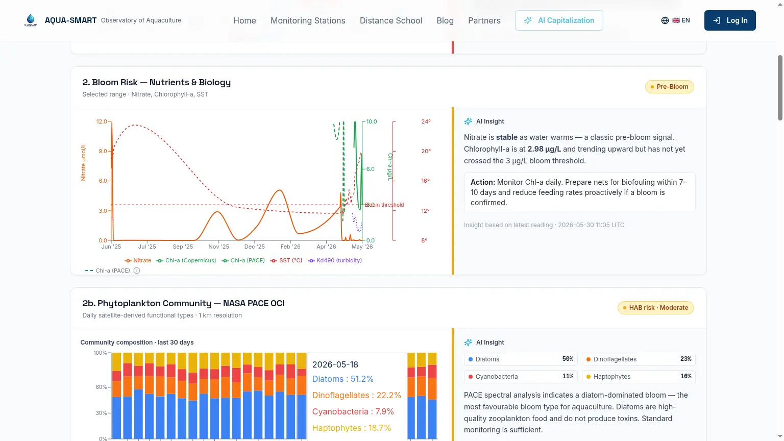The width and height of the screenshot is (784, 441).
Task: Click the info icon beside dashed Chl-a (PACE)
Action: click(137, 271)
